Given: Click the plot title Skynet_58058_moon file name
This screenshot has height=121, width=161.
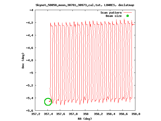Looking at the screenshot, I should (x=68, y=5).
